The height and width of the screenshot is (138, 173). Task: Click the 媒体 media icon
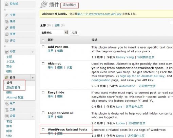coord(7,21)
